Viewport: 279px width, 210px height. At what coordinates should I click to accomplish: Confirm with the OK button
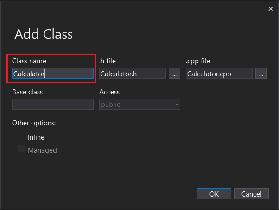[x=214, y=194]
